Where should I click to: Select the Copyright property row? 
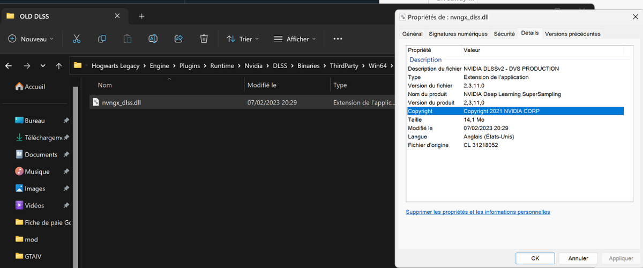[x=515, y=111]
